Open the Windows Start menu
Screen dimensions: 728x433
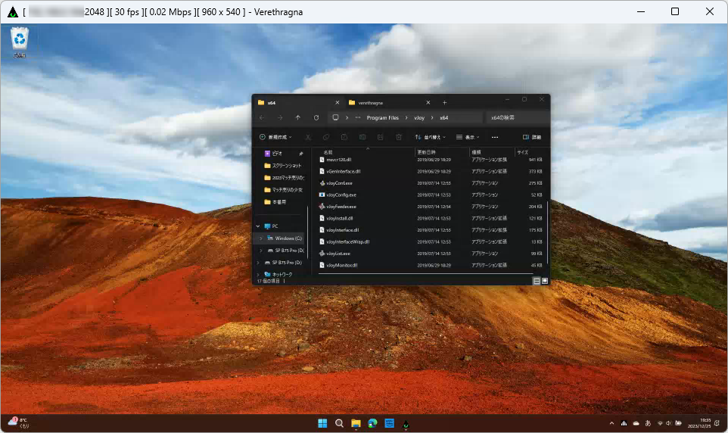tap(322, 423)
